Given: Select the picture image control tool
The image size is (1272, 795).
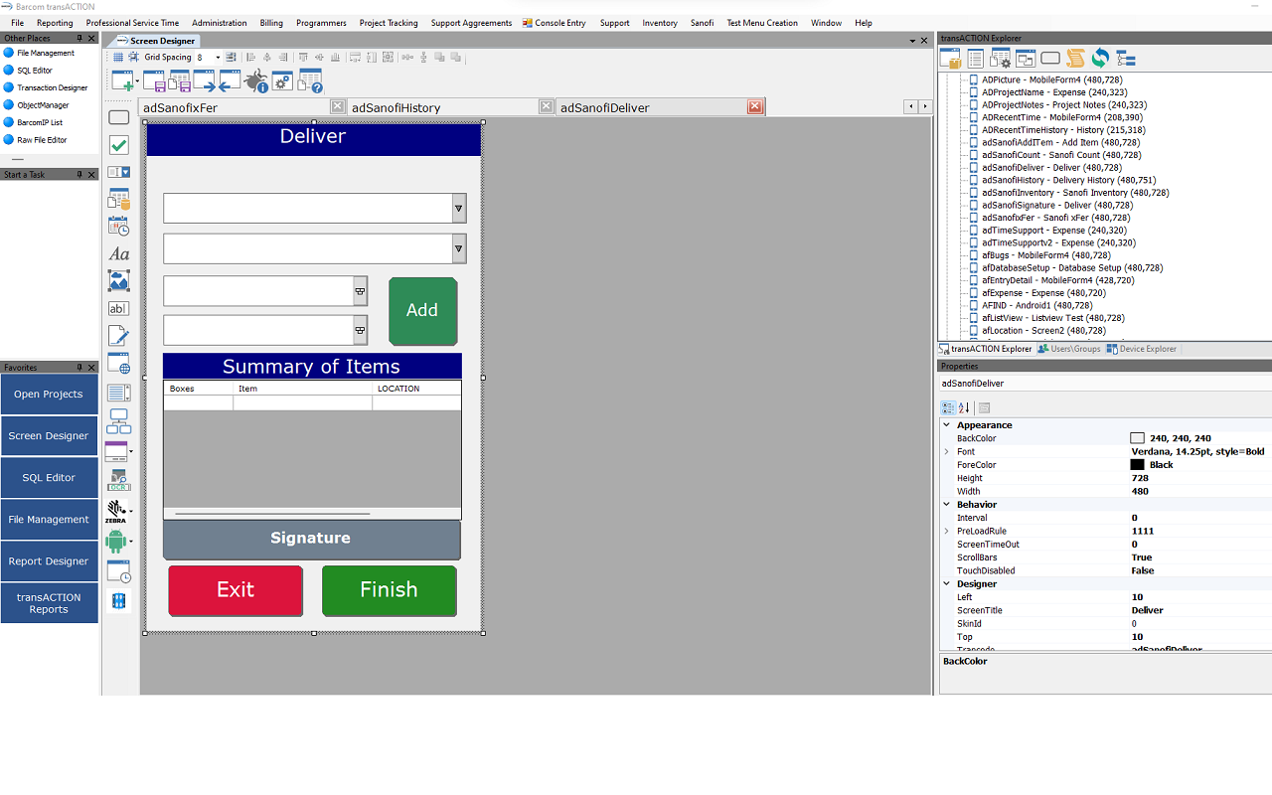Looking at the screenshot, I should (118, 281).
